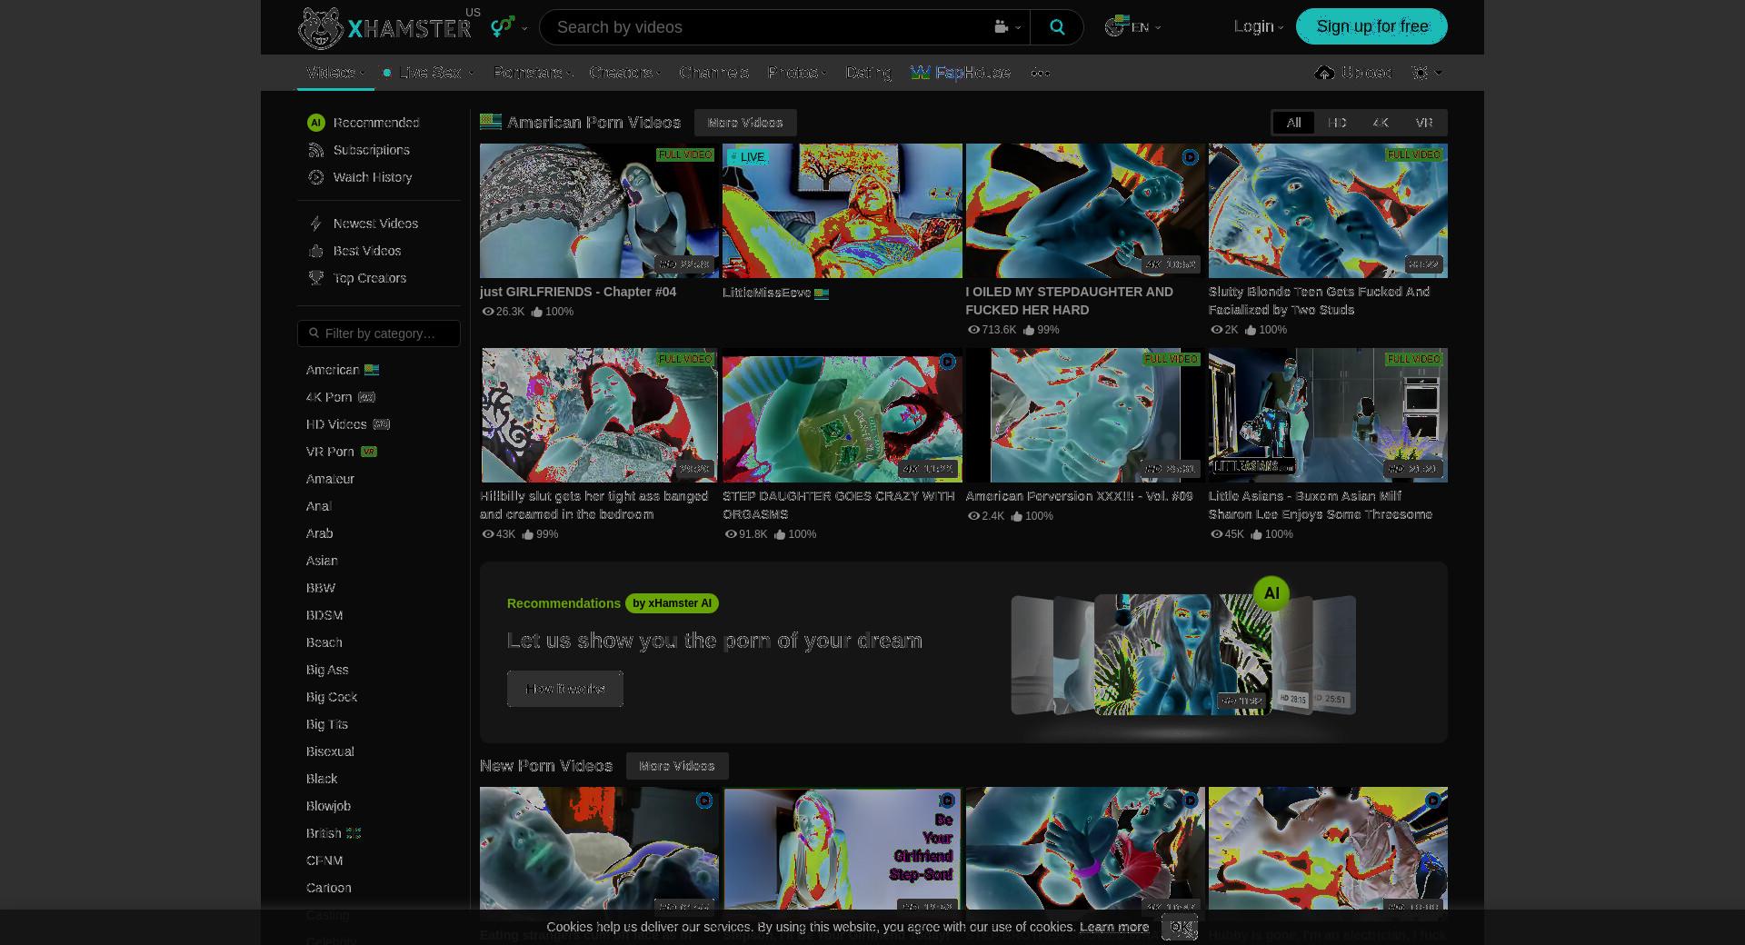Click the sun theme icon
Image resolution: width=1745 pixels, height=945 pixels.
pos(1420,73)
